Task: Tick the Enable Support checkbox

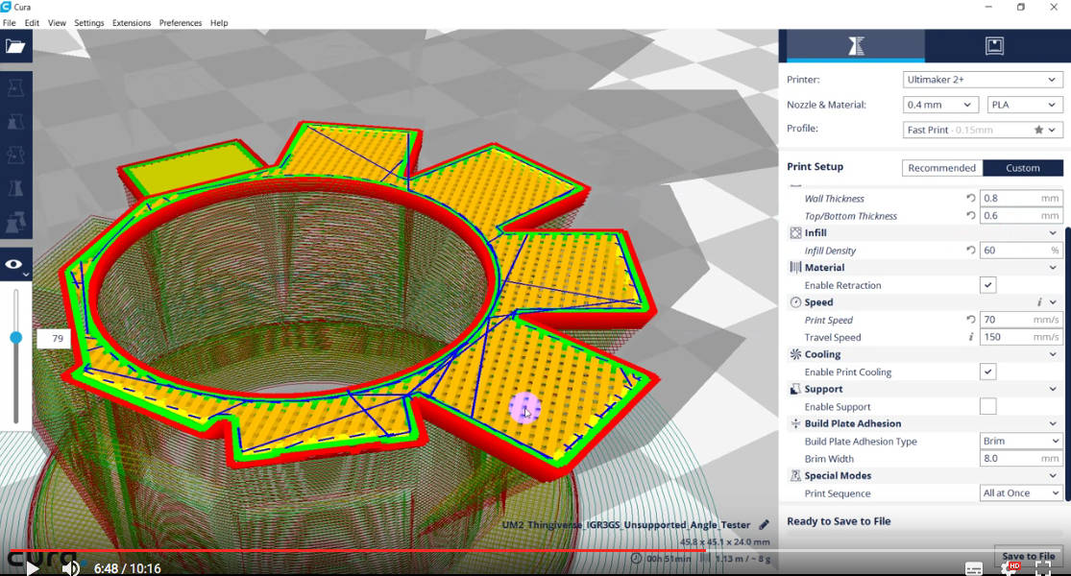Action: (987, 407)
